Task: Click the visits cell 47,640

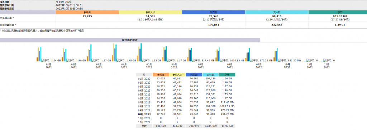Action: (x=177, y=98)
